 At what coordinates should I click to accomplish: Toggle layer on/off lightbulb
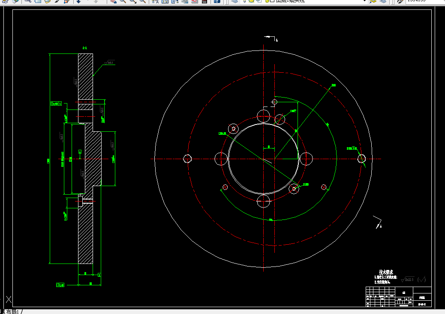pos(244,1)
